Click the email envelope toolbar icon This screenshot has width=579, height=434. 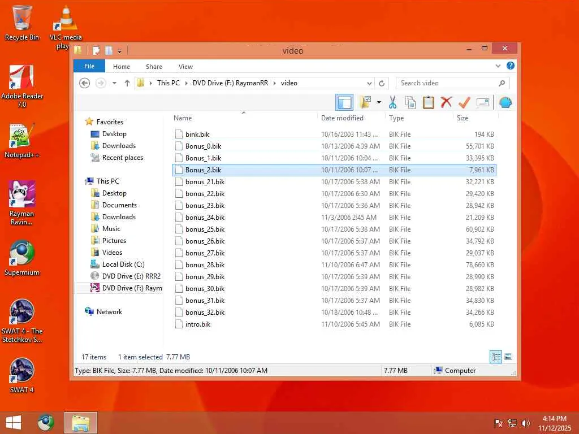coord(483,102)
